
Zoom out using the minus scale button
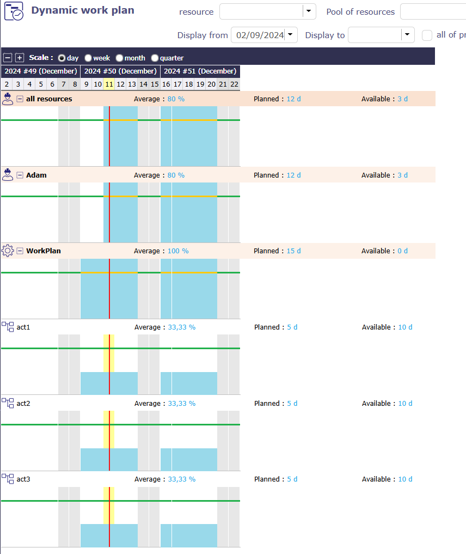coord(8,57)
